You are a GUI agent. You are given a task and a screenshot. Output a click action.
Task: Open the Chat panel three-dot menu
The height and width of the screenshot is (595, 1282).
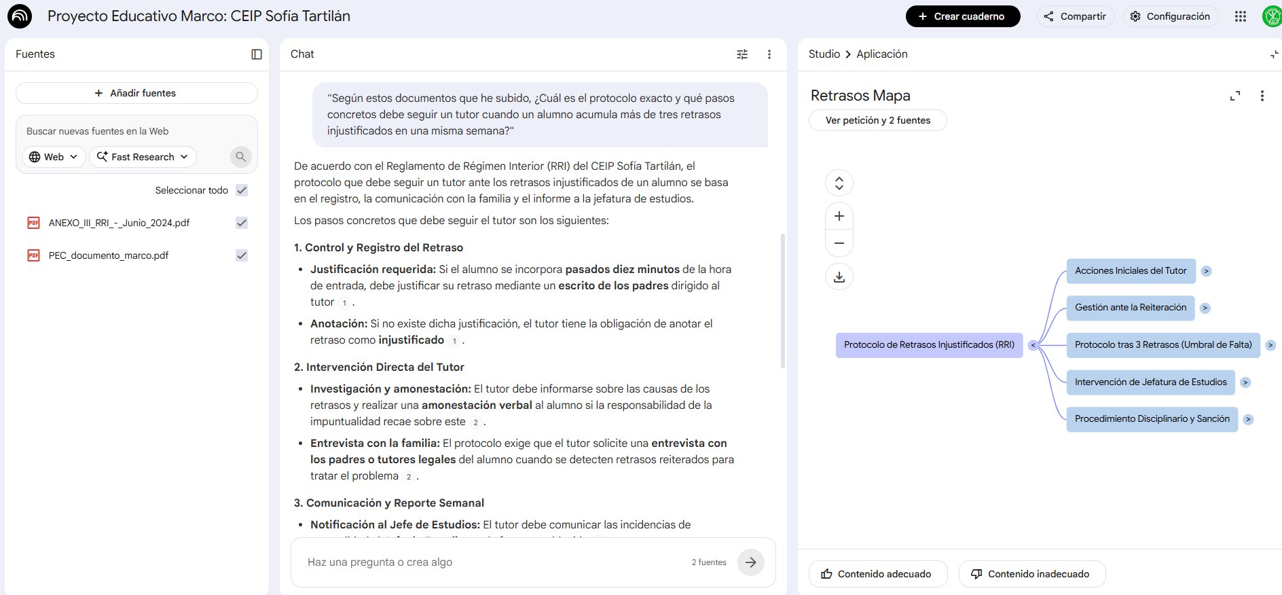[769, 54]
